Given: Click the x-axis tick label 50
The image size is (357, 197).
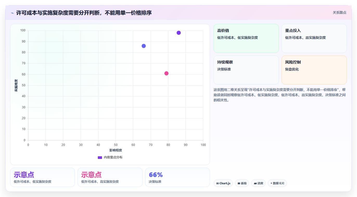Looking at the screenshot, I should point(116,145).
